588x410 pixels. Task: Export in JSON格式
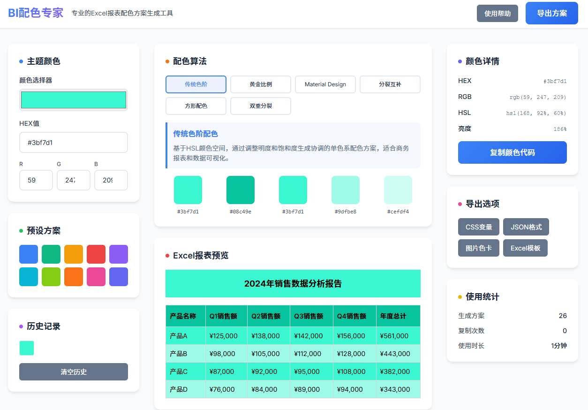click(526, 227)
